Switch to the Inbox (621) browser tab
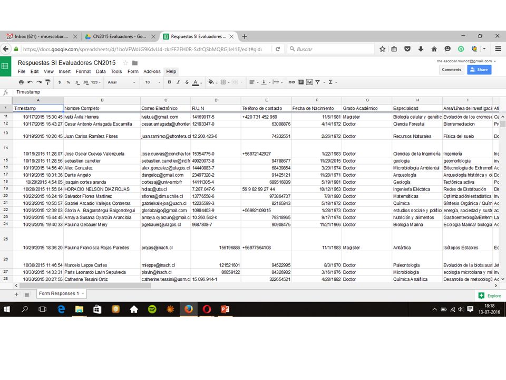Screen dimensions: 506x380 tap(42, 36)
